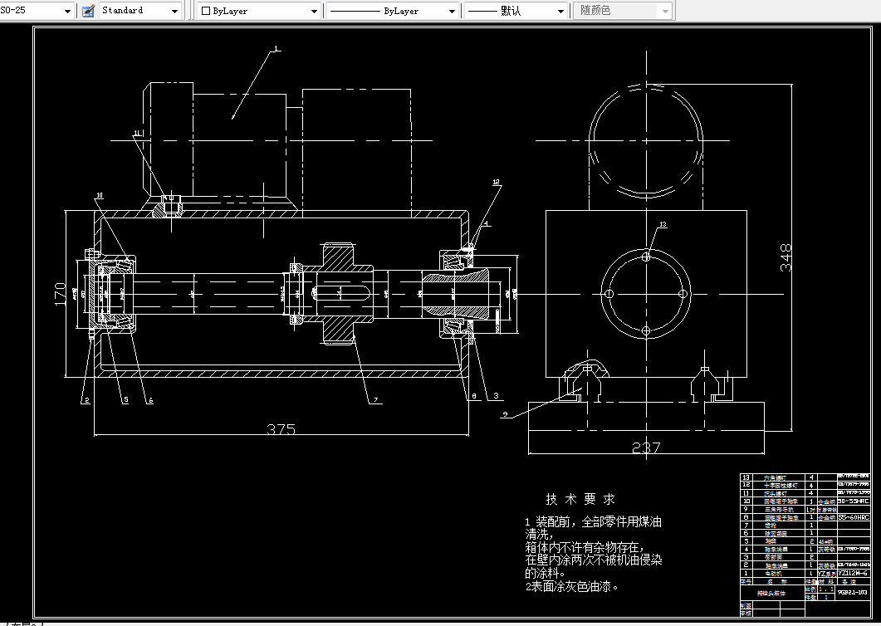Select part balloon number 12 label
881x626 pixels.
(x=496, y=182)
